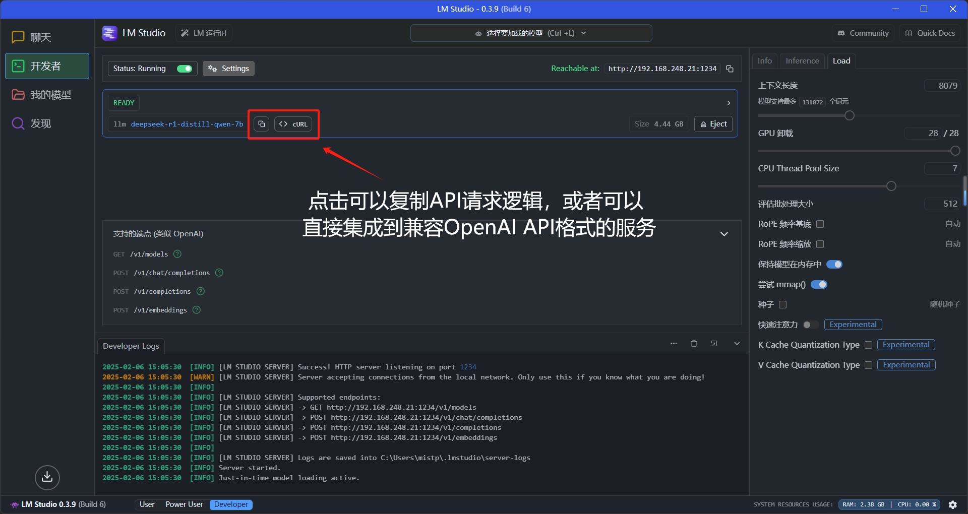Switch to the Inference tab
The image size is (968, 514).
pyautogui.click(x=802, y=61)
